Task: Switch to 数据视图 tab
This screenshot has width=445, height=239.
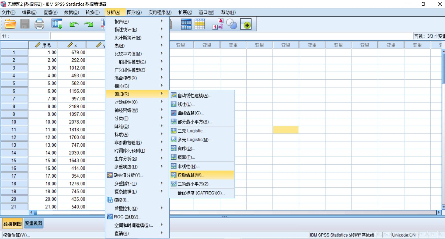Action: point(12,224)
